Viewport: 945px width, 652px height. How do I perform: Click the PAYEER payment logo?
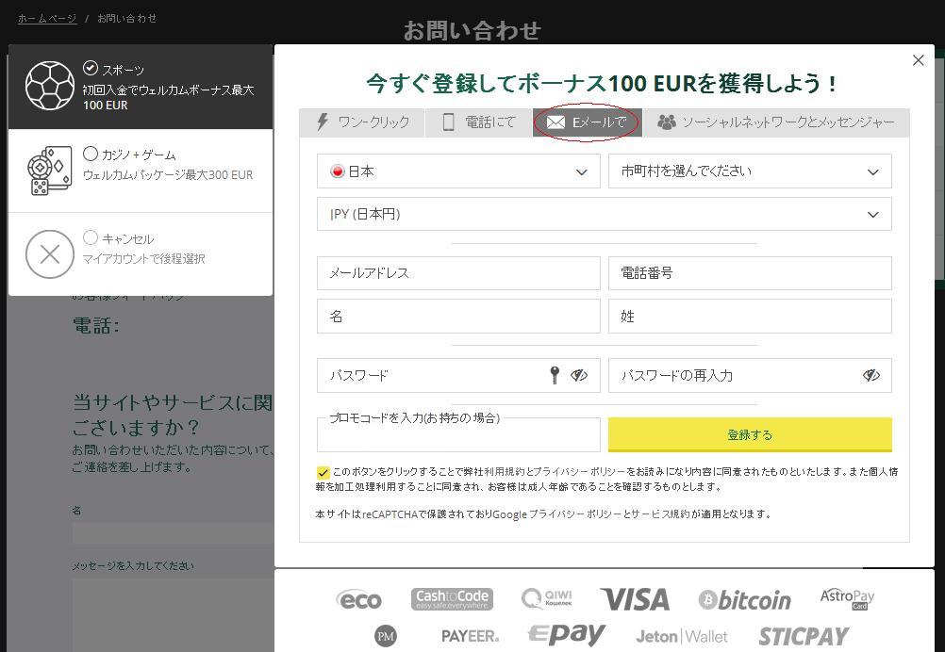(470, 636)
